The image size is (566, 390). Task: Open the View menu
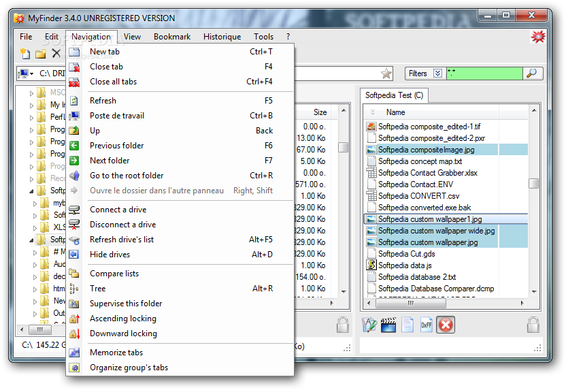coord(132,37)
